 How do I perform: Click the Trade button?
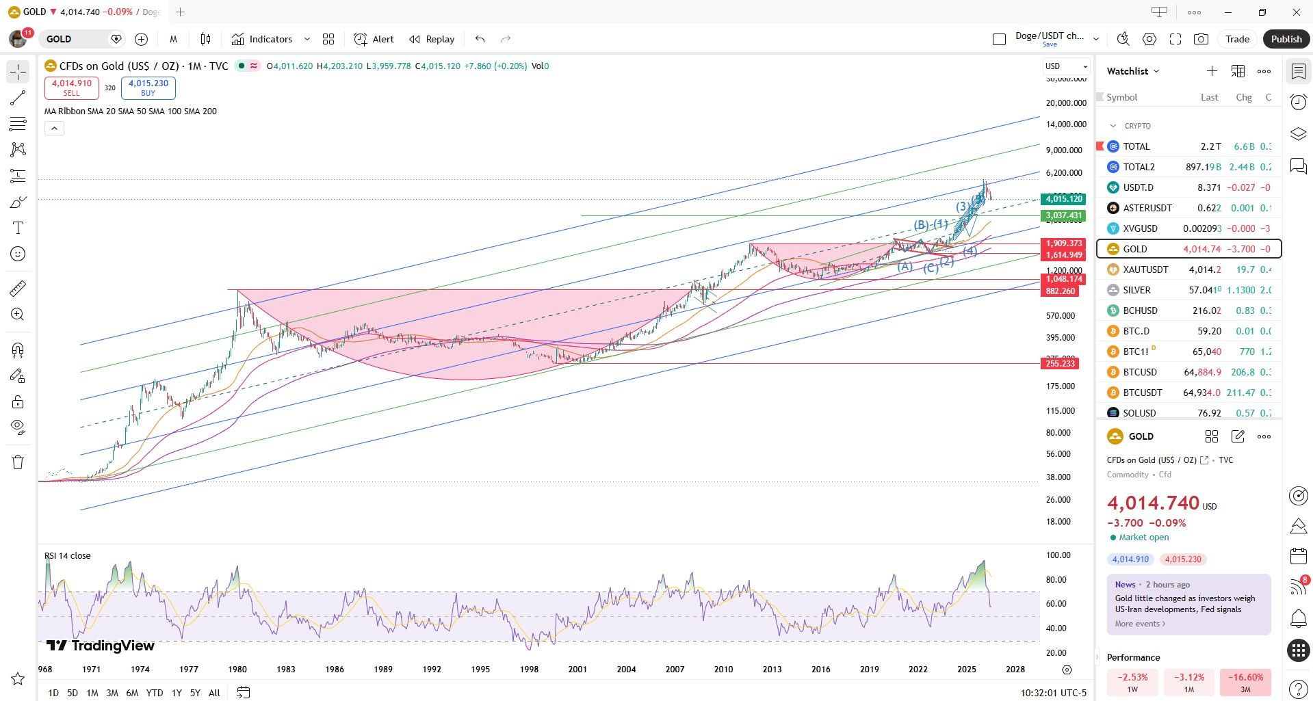1237,39
